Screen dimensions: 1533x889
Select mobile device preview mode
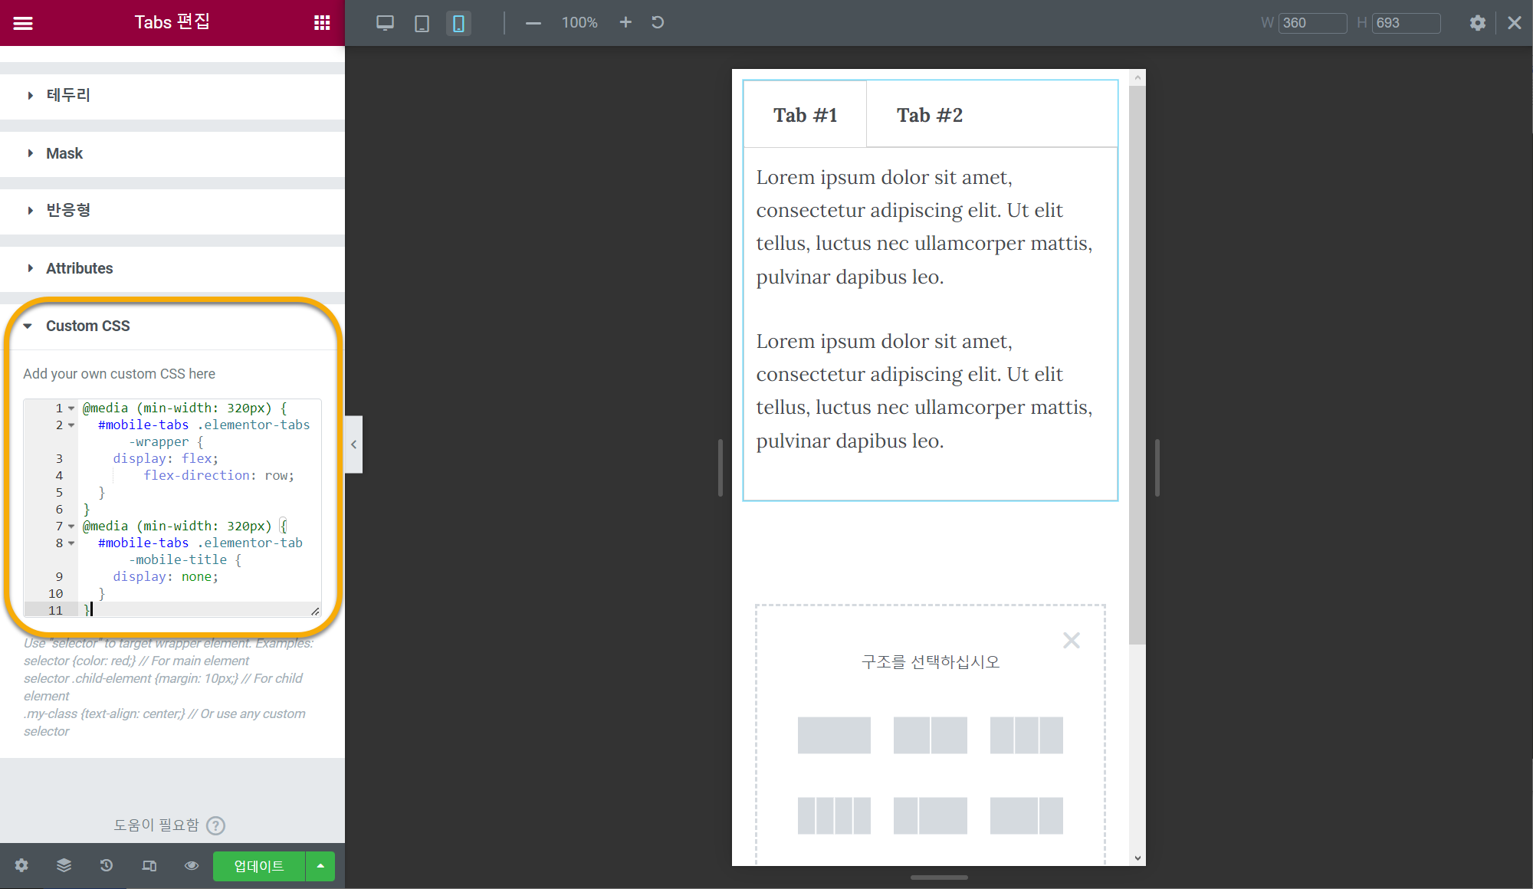tap(458, 23)
